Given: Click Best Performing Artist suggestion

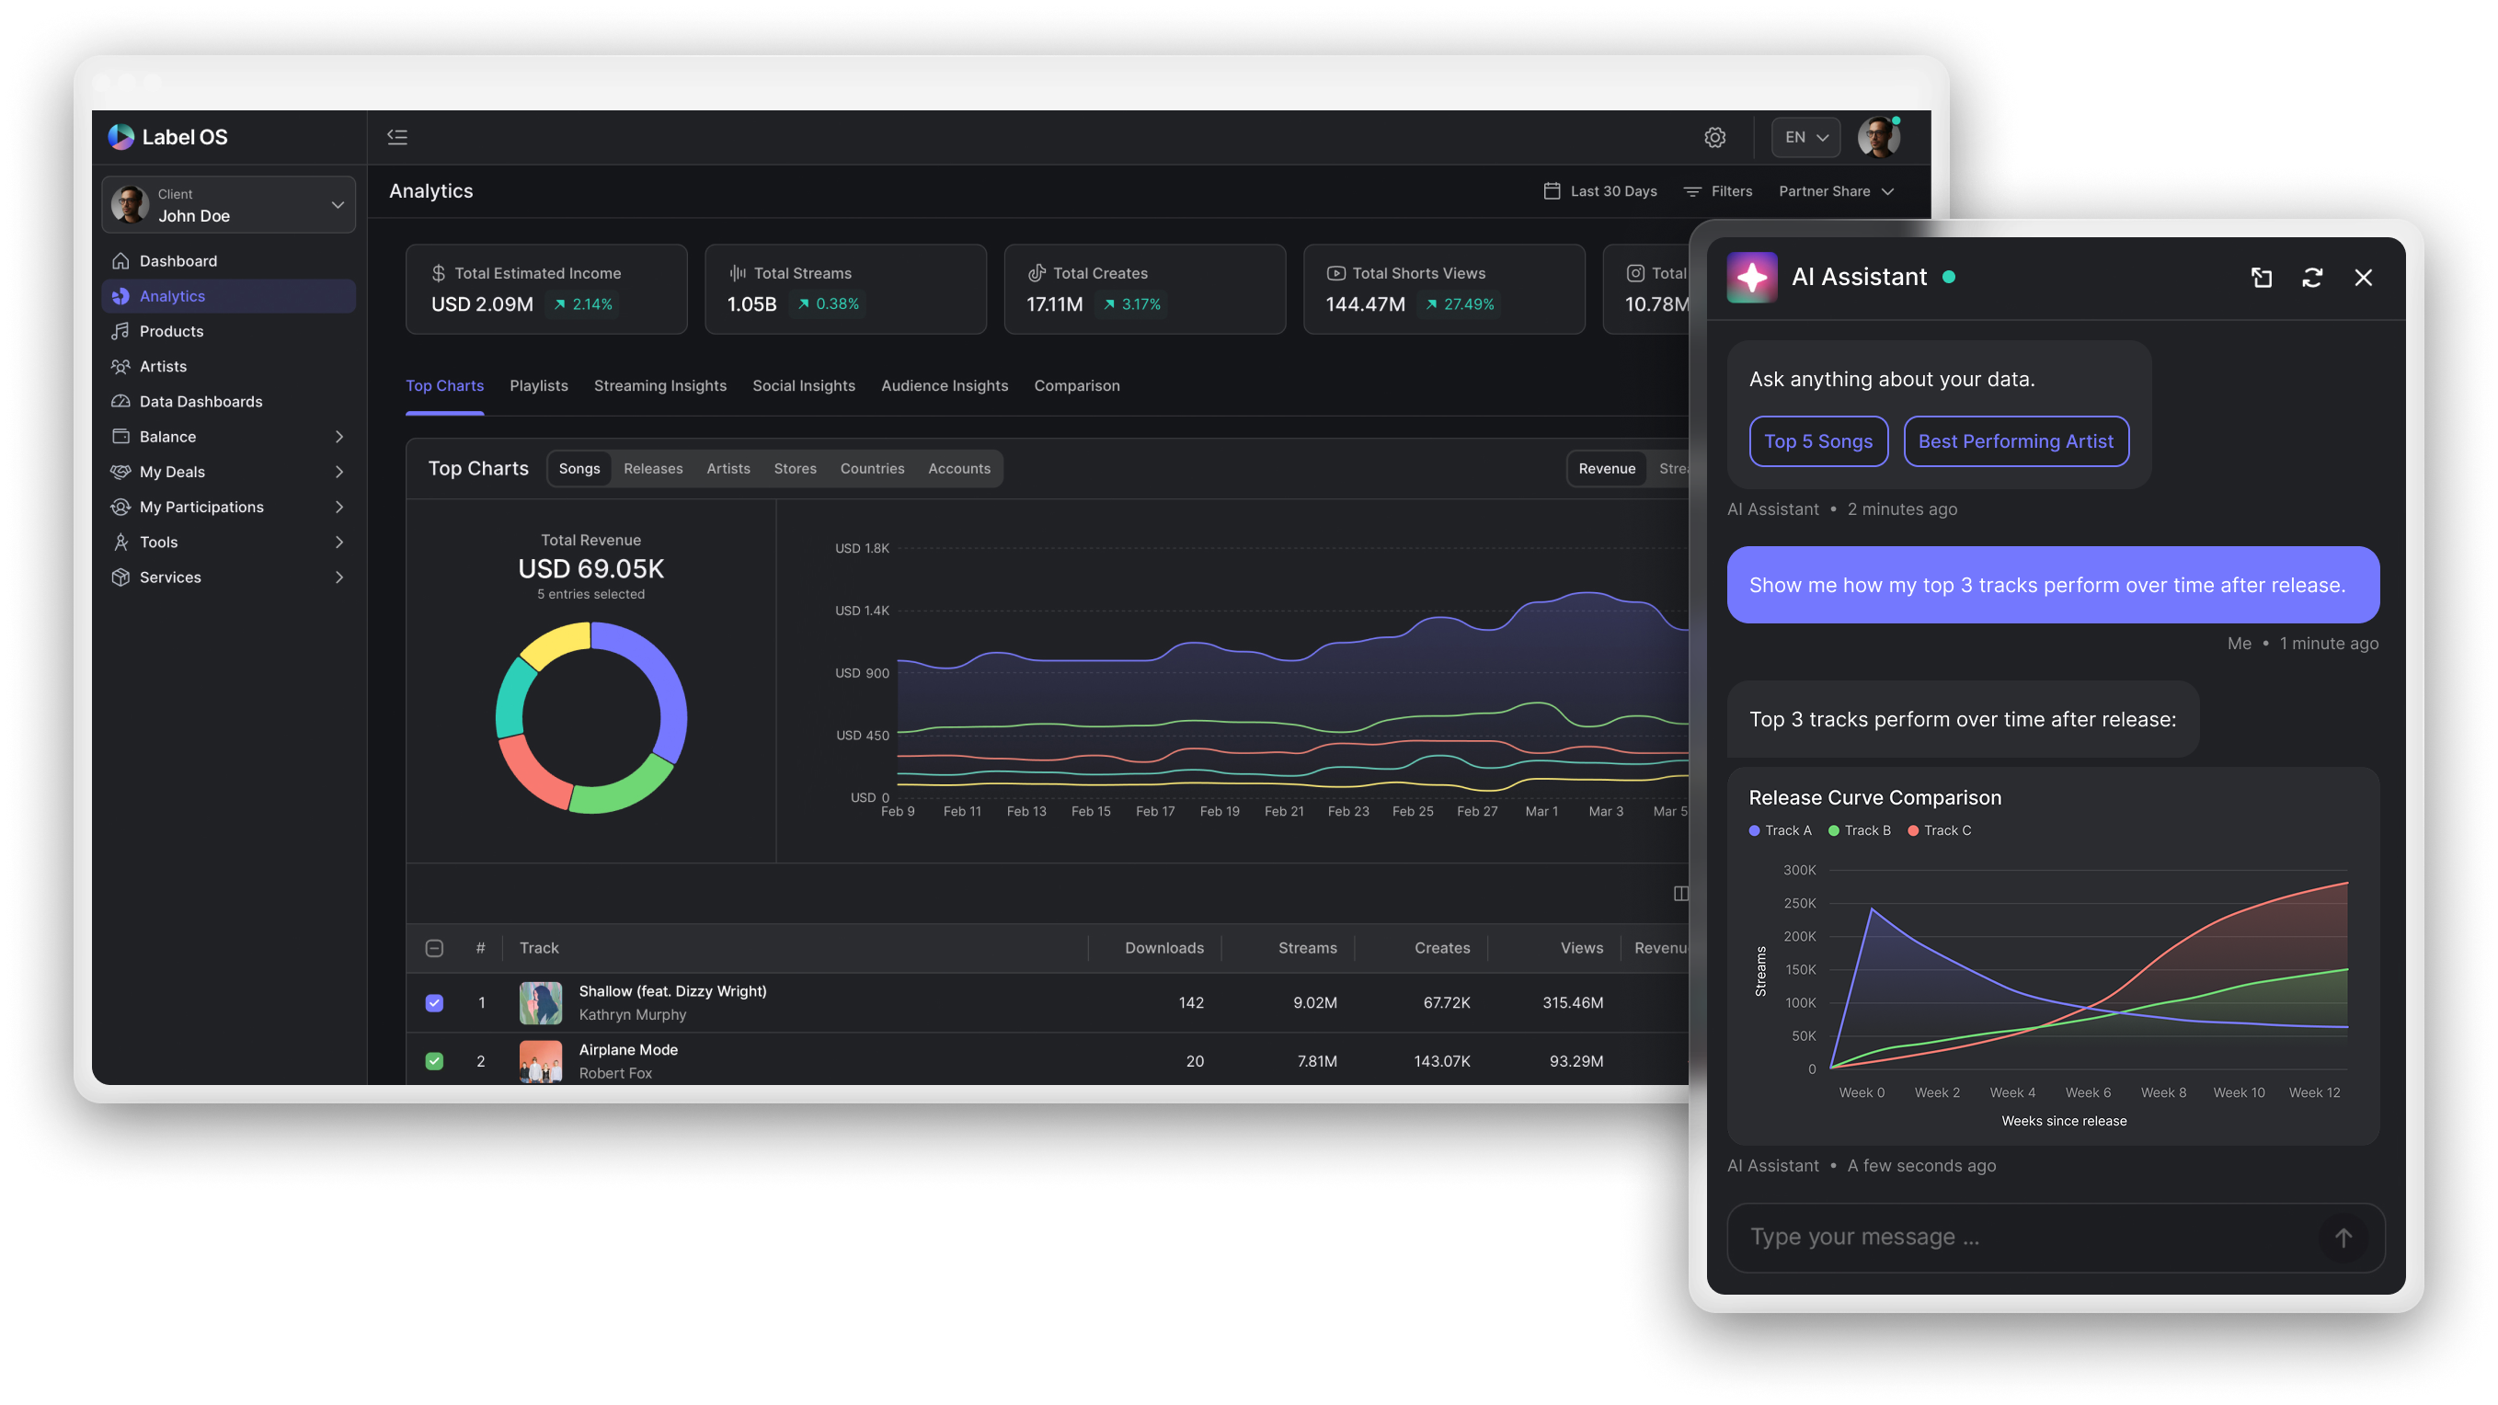Looking at the screenshot, I should click(2015, 441).
